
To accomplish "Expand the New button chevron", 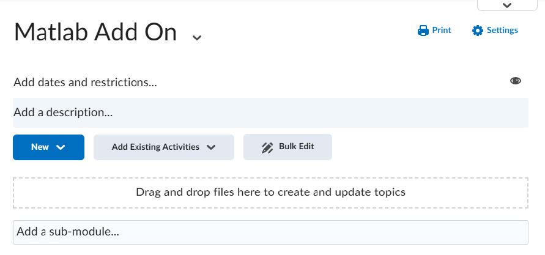I will [x=60, y=147].
